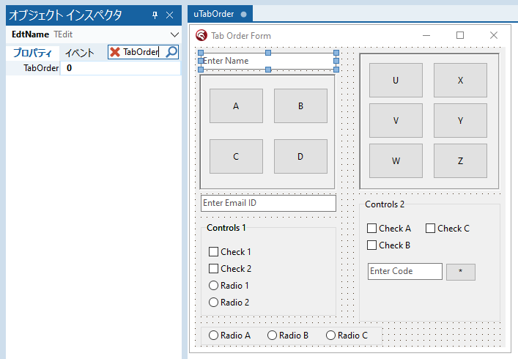This screenshot has width=518, height=359.
Task: Click button C
Action: pyautogui.click(x=236, y=157)
